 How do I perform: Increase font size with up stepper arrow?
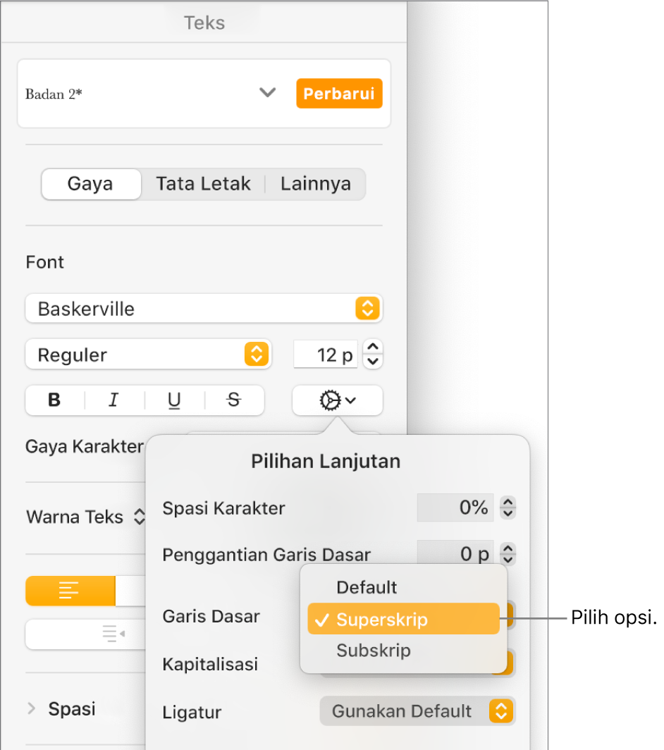(373, 347)
